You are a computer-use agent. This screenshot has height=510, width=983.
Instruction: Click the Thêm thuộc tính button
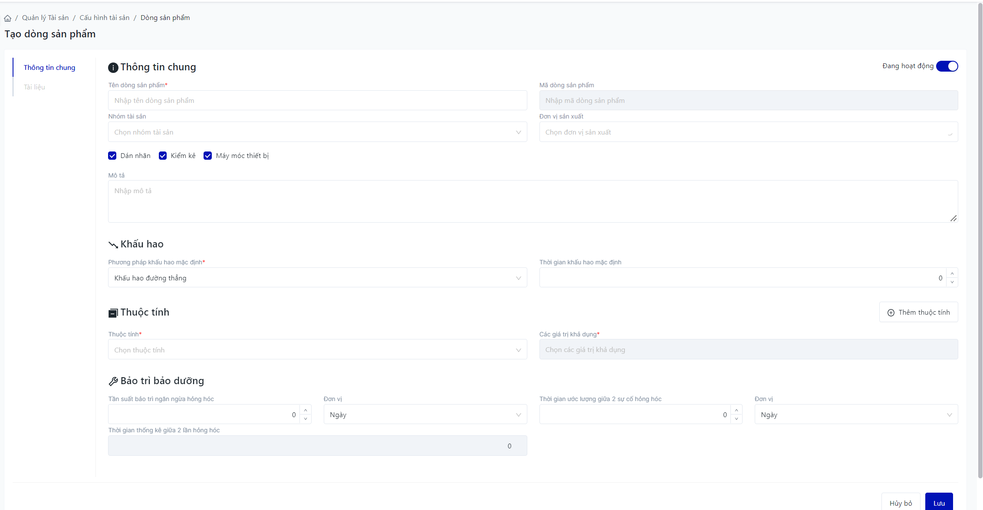(x=918, y=313)
